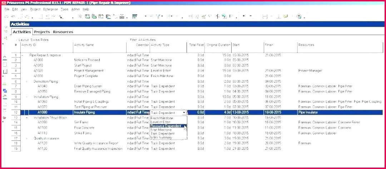Select the A1120 Write Quality Assurance Report row

(x=96, y=143)
